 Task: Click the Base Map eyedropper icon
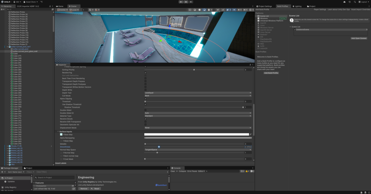pos(250,134)
